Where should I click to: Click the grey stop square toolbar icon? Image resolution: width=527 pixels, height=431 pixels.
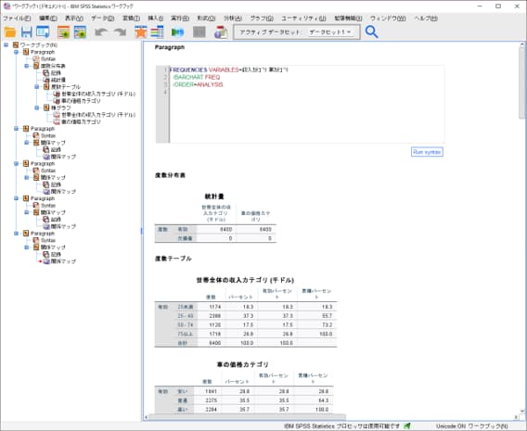coord(199,32)
